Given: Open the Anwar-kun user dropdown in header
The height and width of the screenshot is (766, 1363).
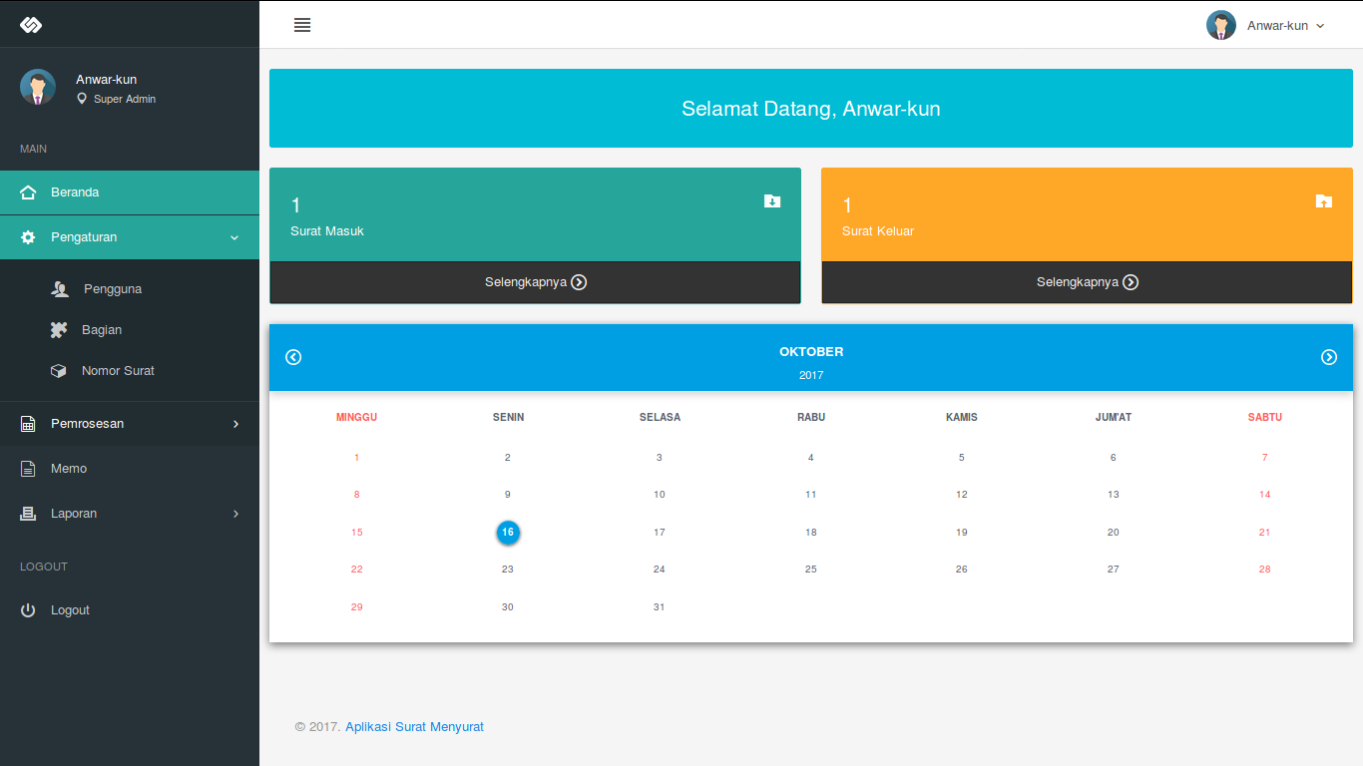Looking at the screenshot, I should (x=1266, y=26).
